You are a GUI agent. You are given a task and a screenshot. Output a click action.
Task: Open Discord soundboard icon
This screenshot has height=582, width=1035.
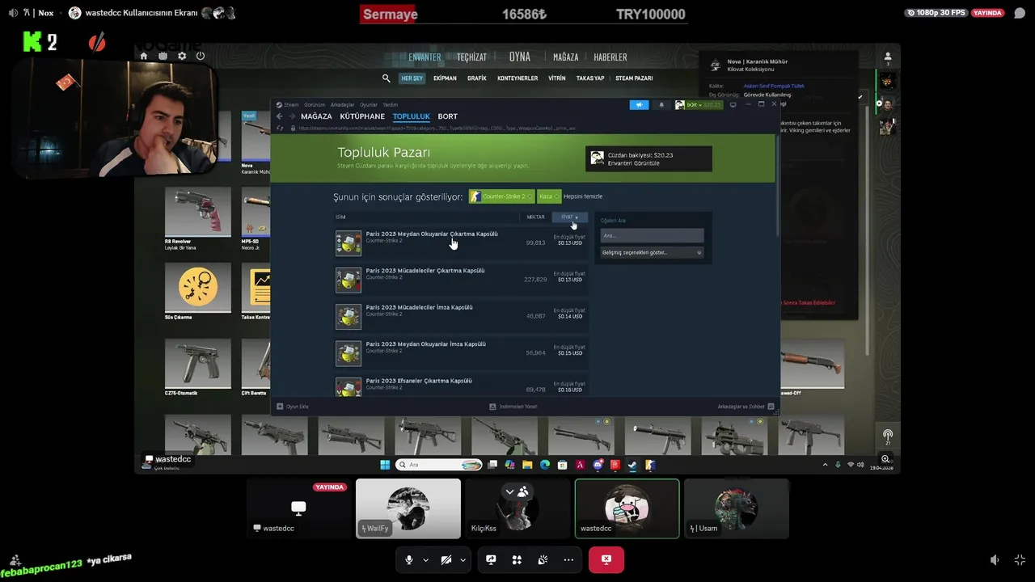pyautogui.click(x=543, y=559)
